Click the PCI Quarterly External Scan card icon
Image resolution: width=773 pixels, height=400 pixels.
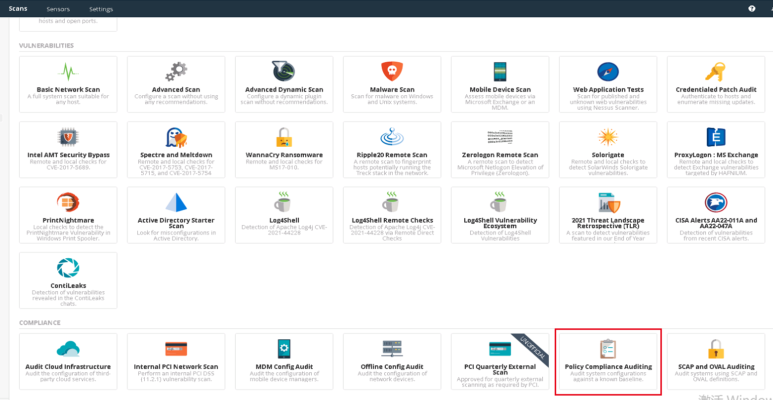[500, 349]
